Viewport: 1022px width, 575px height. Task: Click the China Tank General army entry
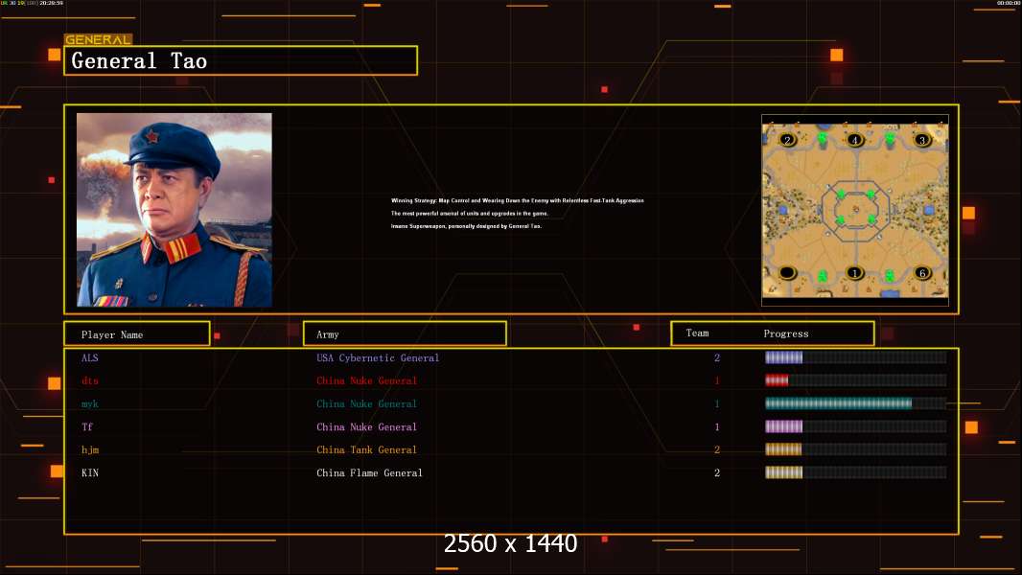[x=366, y=450]
